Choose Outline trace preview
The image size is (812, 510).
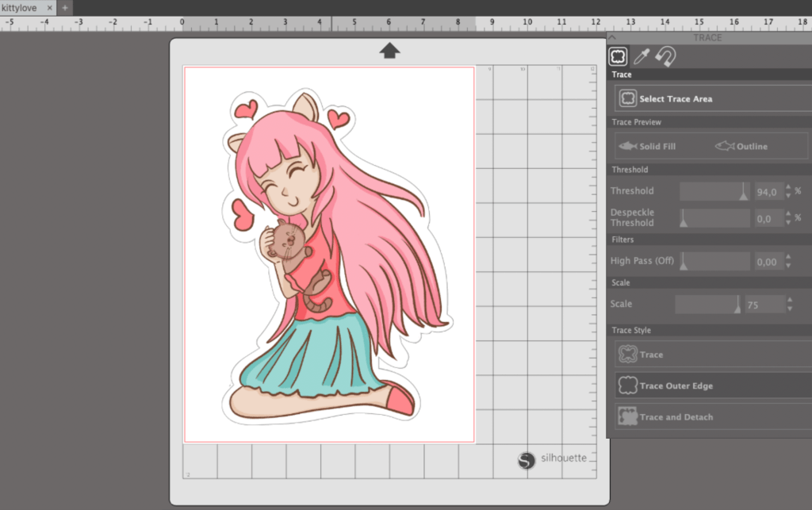coord(741,147)
